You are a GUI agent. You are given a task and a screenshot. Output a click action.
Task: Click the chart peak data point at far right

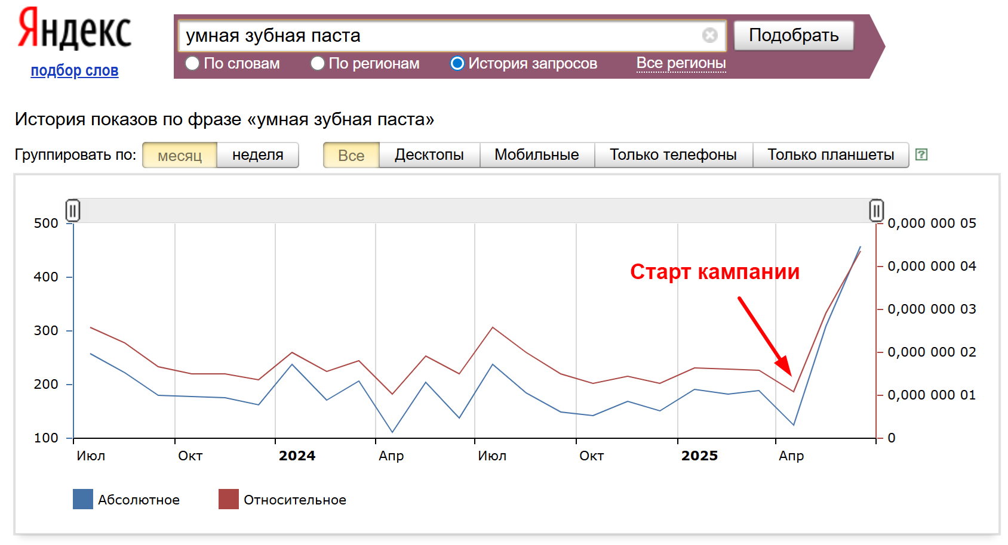coord(860,247)
